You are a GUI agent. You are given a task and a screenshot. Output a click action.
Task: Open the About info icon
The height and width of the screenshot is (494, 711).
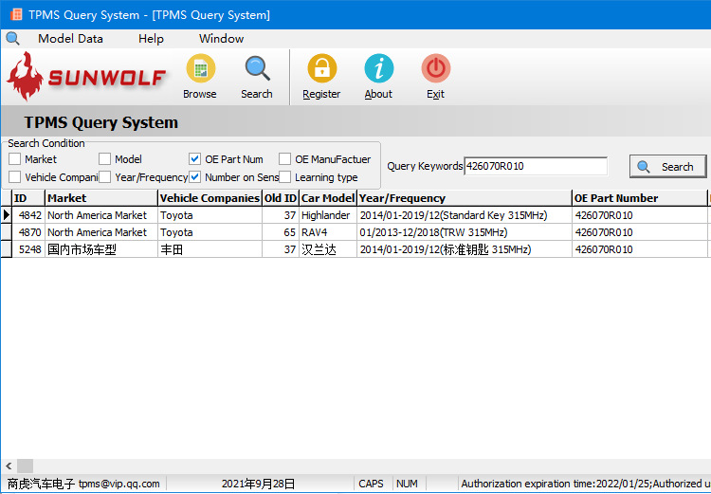(378, 70)
